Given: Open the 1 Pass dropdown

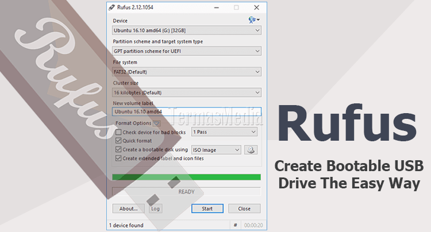Looking at the screenshot, I should 224,132.
